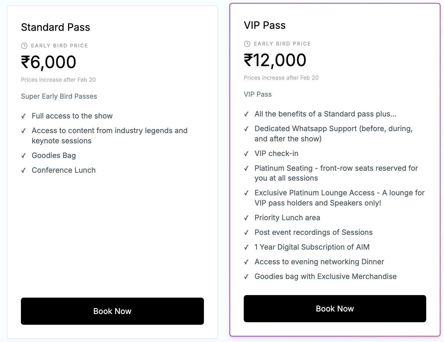Screen dimensions: 444x342
Task: Click the "Standard Pass" card title
Action: click(55, 27)
